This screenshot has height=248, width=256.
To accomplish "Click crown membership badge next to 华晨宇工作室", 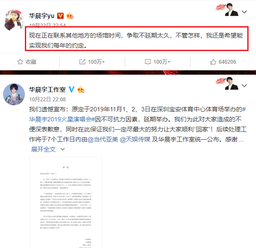I will pos(81,90).
